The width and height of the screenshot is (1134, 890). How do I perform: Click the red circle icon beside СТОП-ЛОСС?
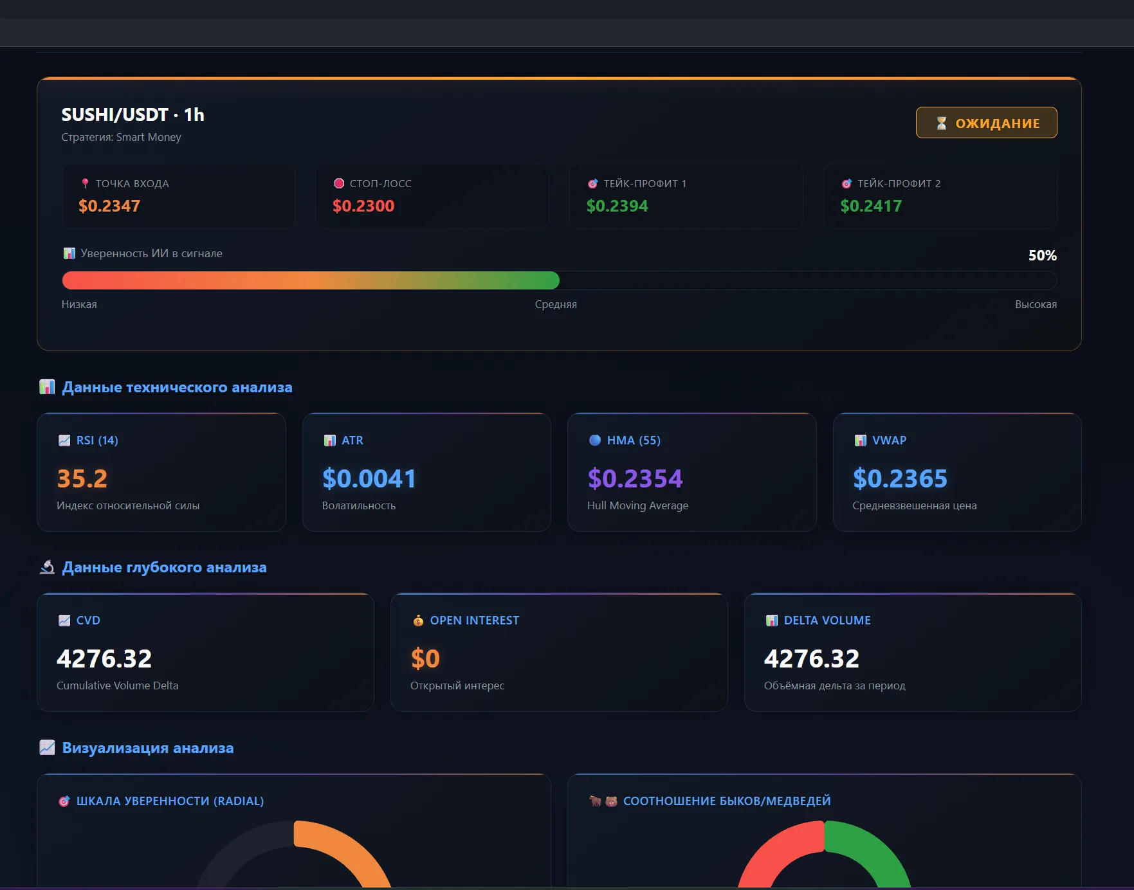pyautogui.click(x=339, y=183)
